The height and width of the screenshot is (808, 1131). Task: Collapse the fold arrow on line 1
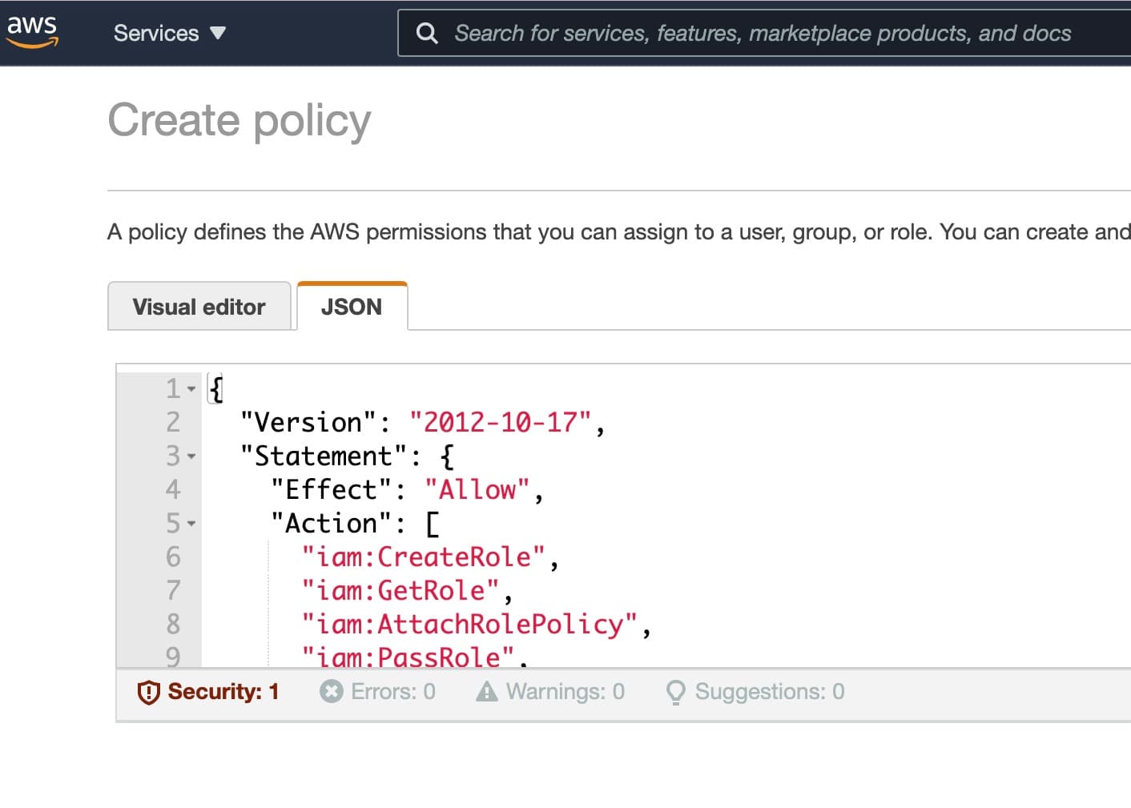pos(191,389)
